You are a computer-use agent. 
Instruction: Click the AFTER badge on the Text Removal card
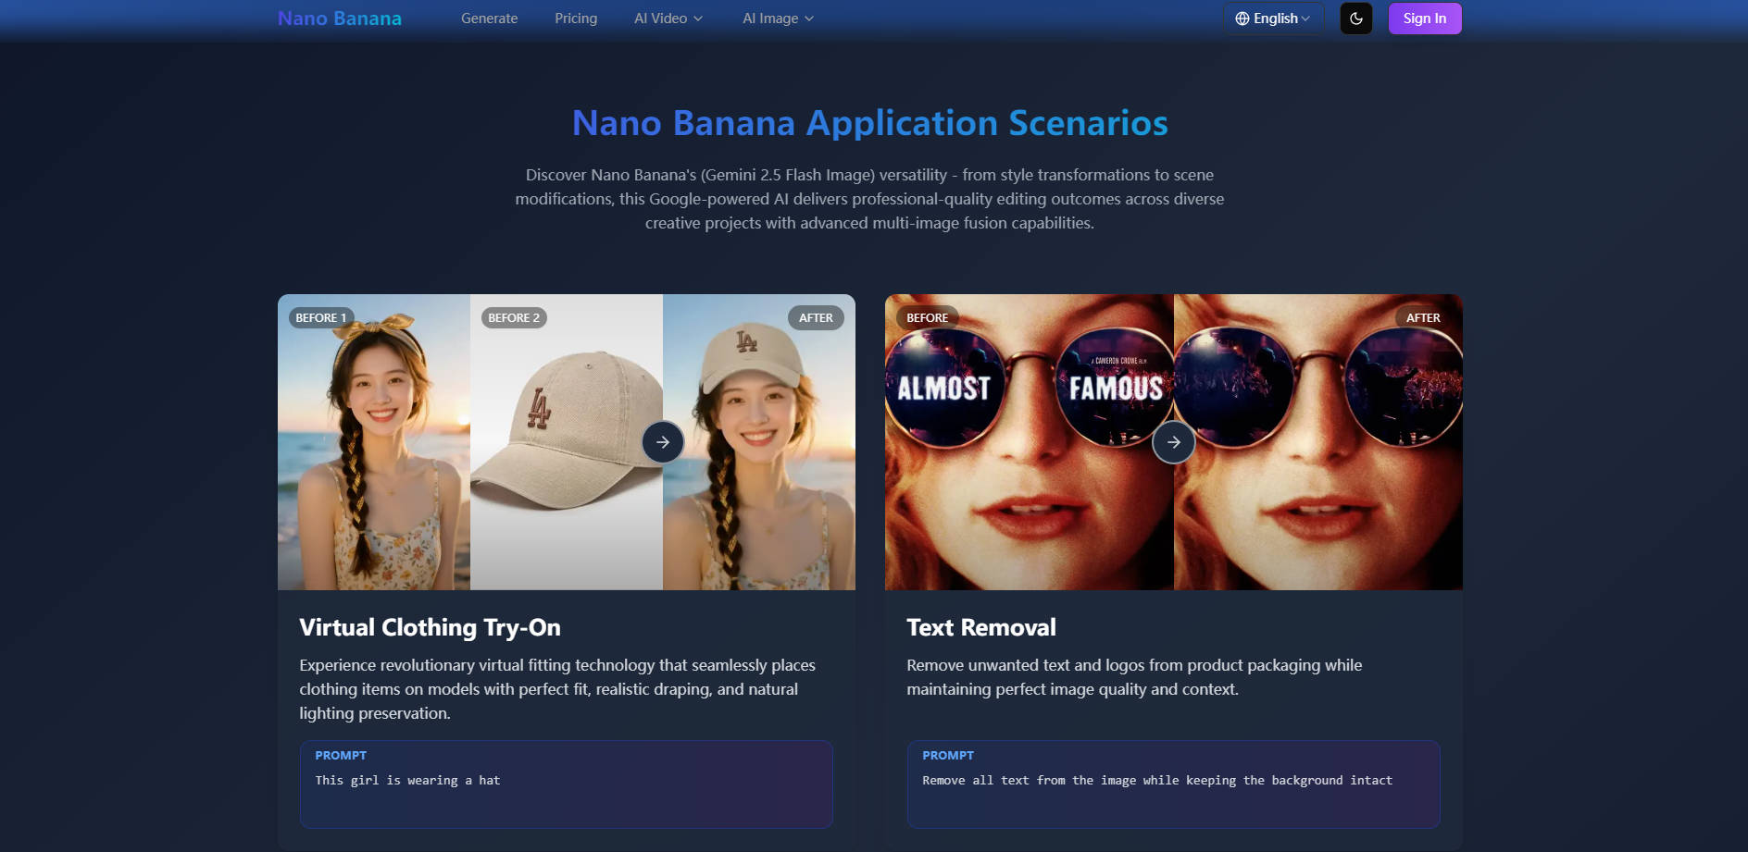1423,317
